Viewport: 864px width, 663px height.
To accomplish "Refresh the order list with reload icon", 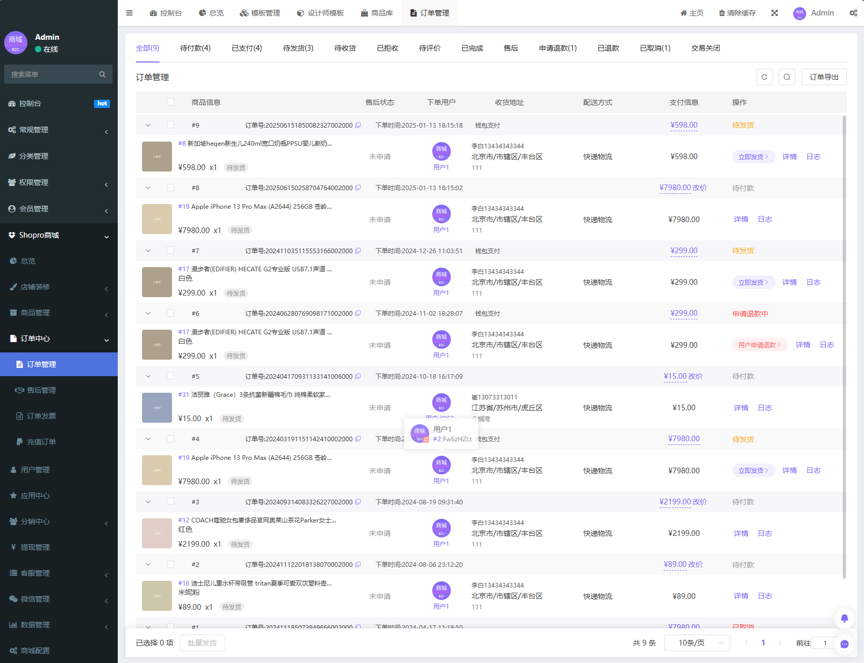I will tap(764, 76).
